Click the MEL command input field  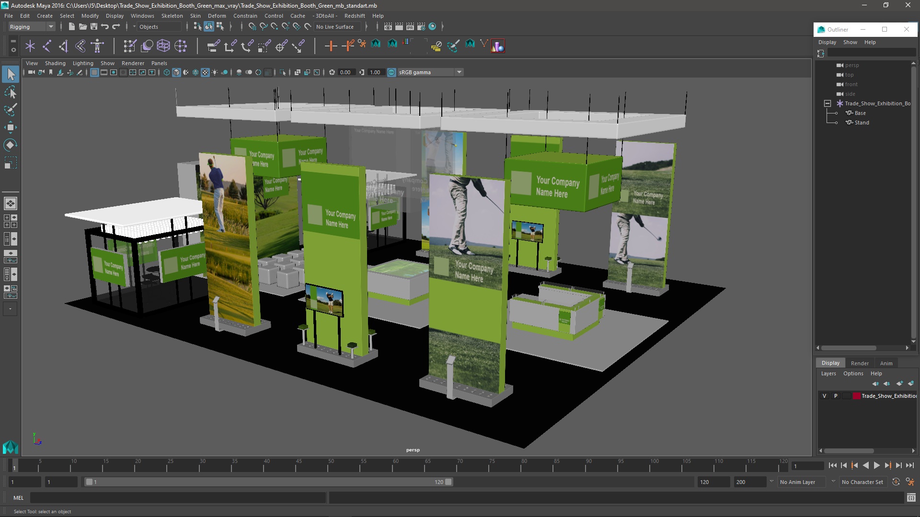tap(177, 498)
